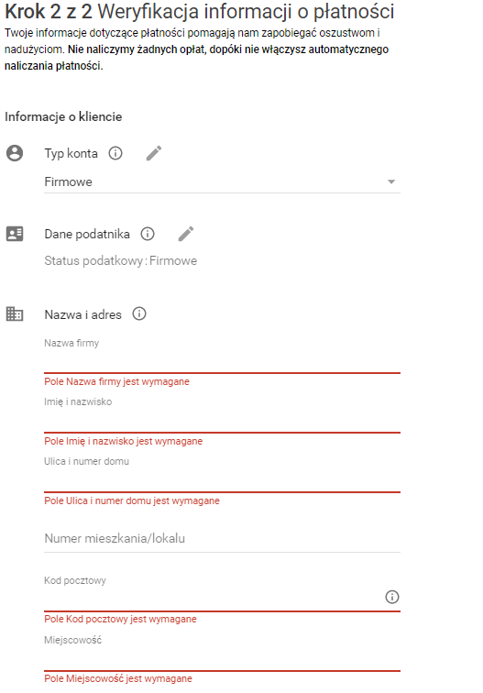Edit Dane podatnika with the pencil icon
483x693 pixels.
click(x=186, y=234)
